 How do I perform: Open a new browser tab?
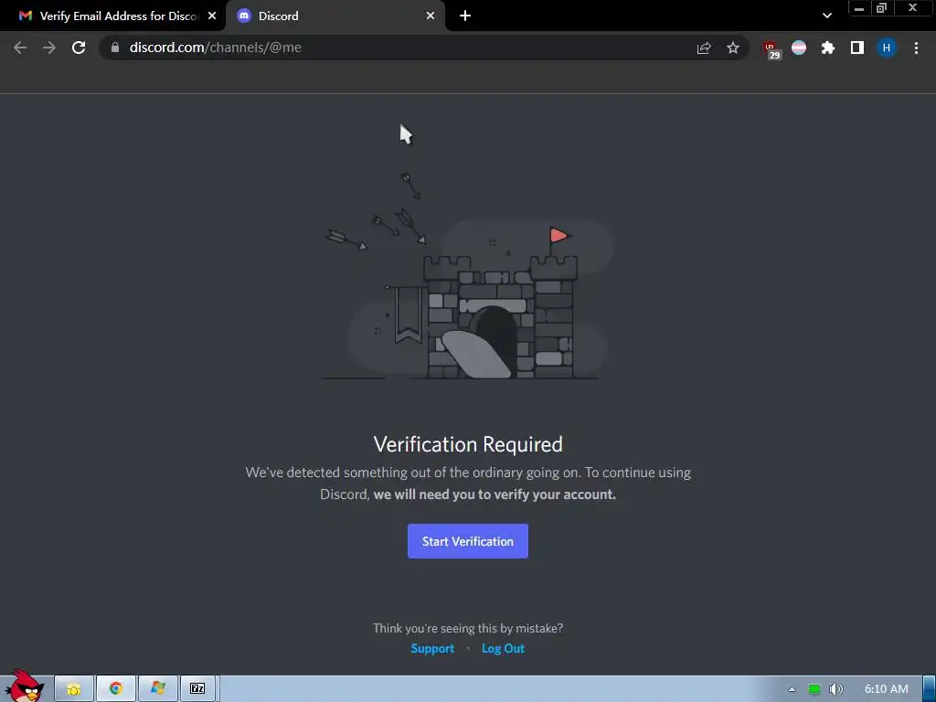[x=465, y=16]
